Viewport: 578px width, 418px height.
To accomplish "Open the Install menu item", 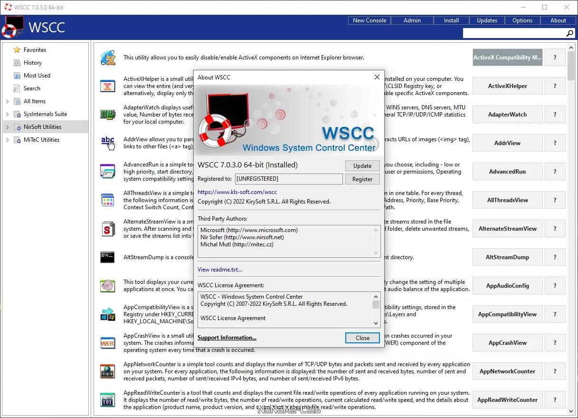I will click(451, 20).
